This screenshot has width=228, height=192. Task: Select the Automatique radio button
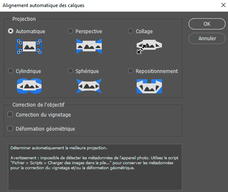click(10, 31)
